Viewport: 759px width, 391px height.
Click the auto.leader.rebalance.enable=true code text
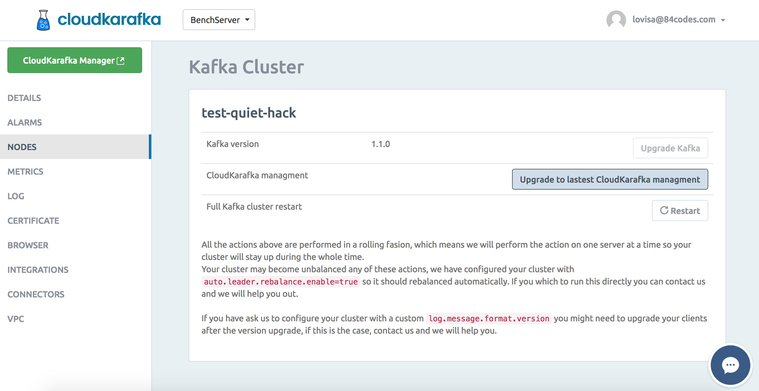point(281,281)
